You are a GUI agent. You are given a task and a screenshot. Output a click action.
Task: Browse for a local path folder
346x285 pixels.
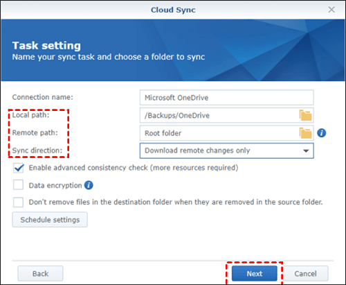(305, 115)
